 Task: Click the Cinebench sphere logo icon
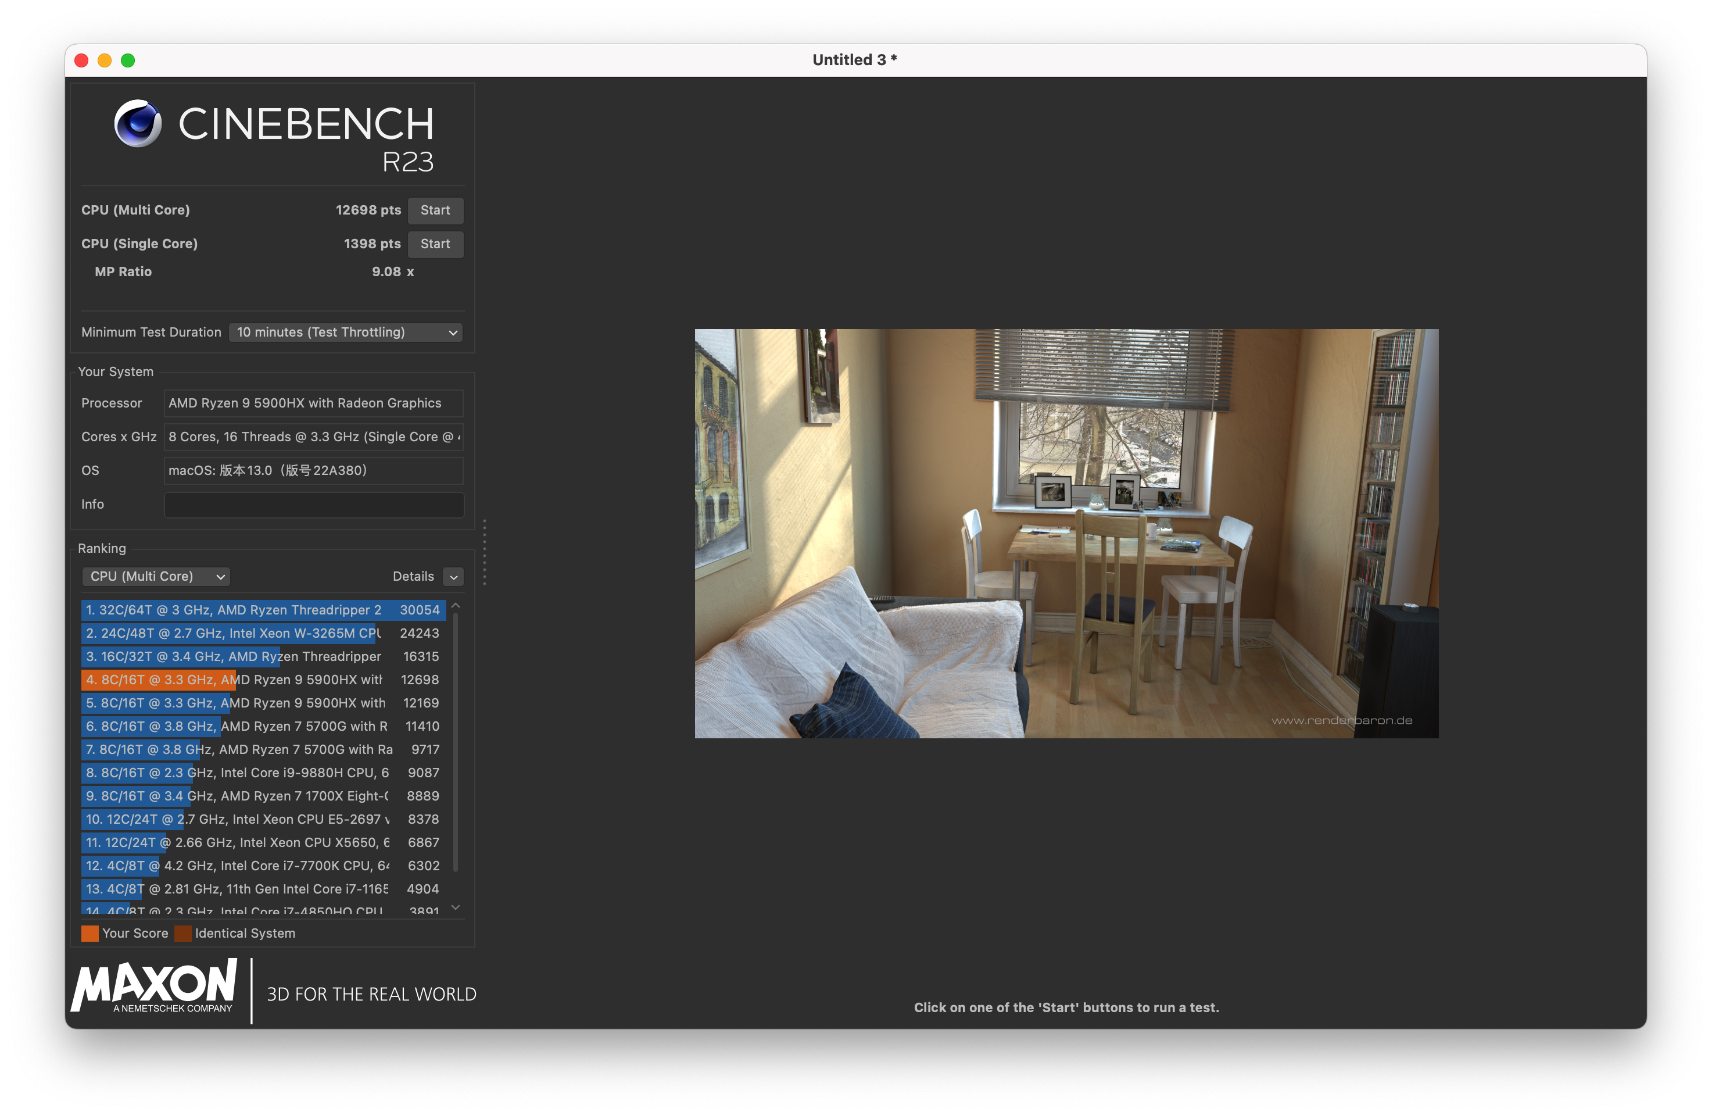pos(137,123)
